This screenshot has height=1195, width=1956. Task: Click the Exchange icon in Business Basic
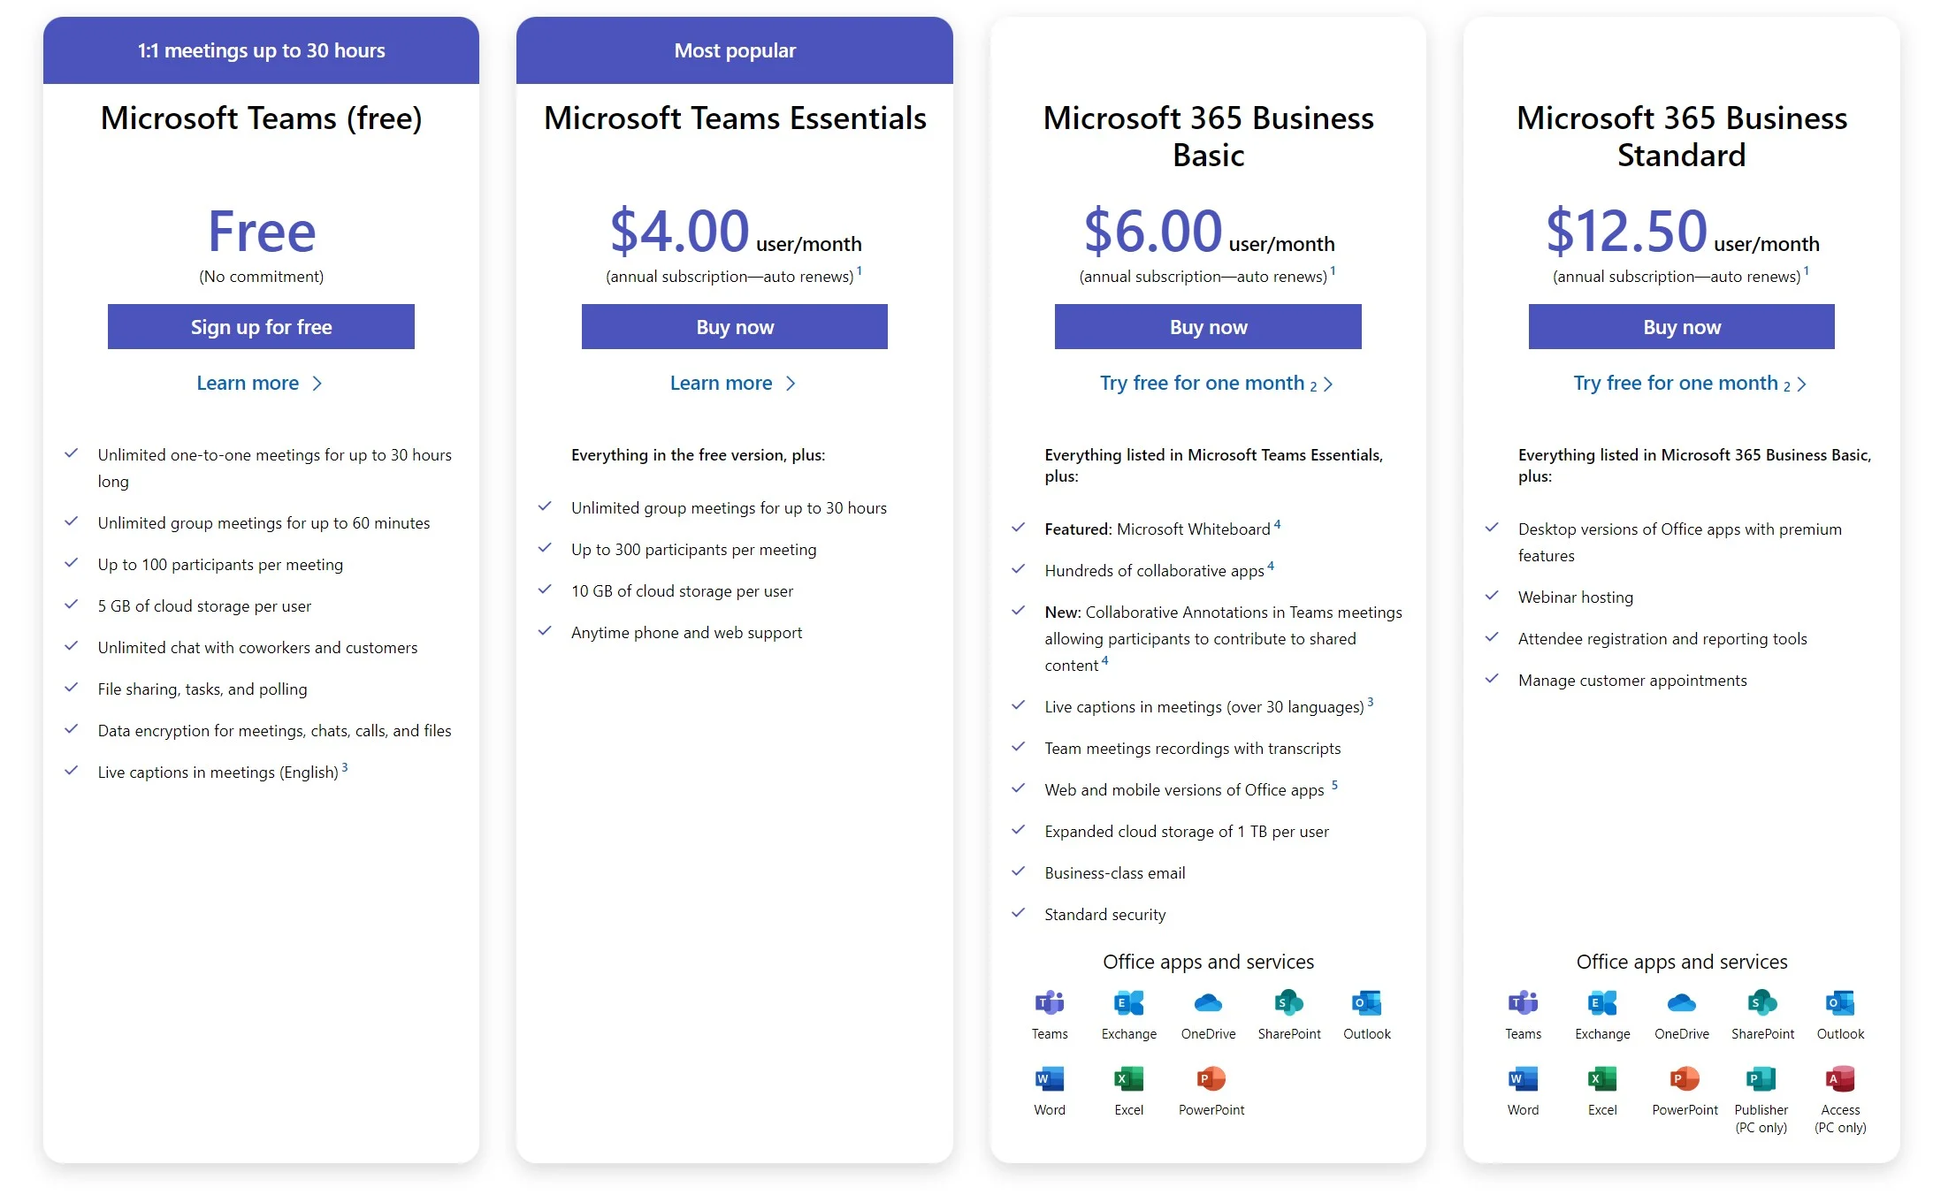[x=1127, y=1007]
